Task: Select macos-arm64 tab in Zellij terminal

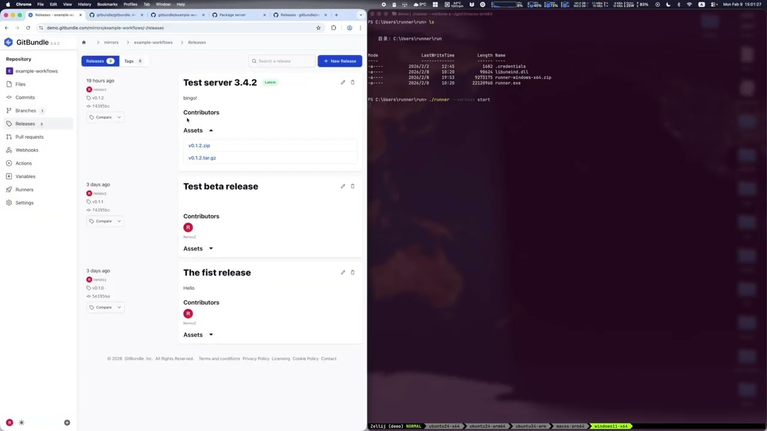Action: pyautogui.click(x=569, y=426)
